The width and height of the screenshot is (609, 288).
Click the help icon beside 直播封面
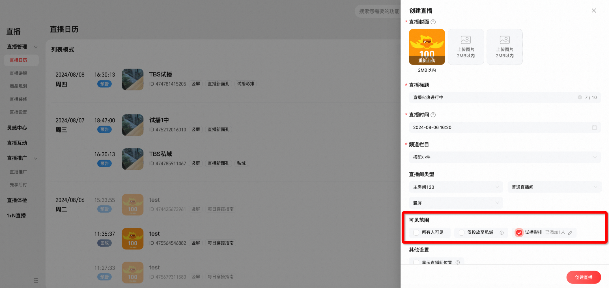click(433, 22)
